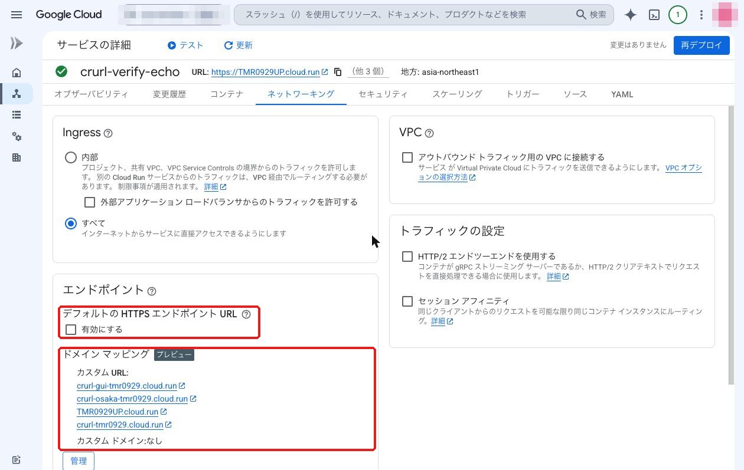Open notifications badge showing 1
The image size is (744, 470).
point(677,15)
